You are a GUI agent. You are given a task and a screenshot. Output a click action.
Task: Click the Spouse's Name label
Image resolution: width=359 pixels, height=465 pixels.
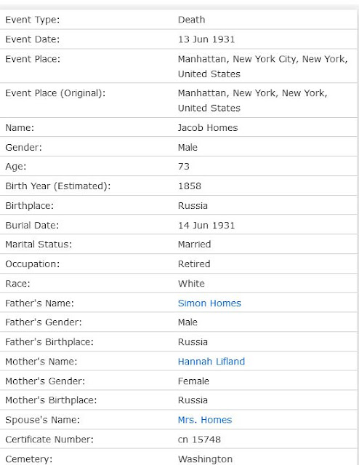click(x=43, y=420)
